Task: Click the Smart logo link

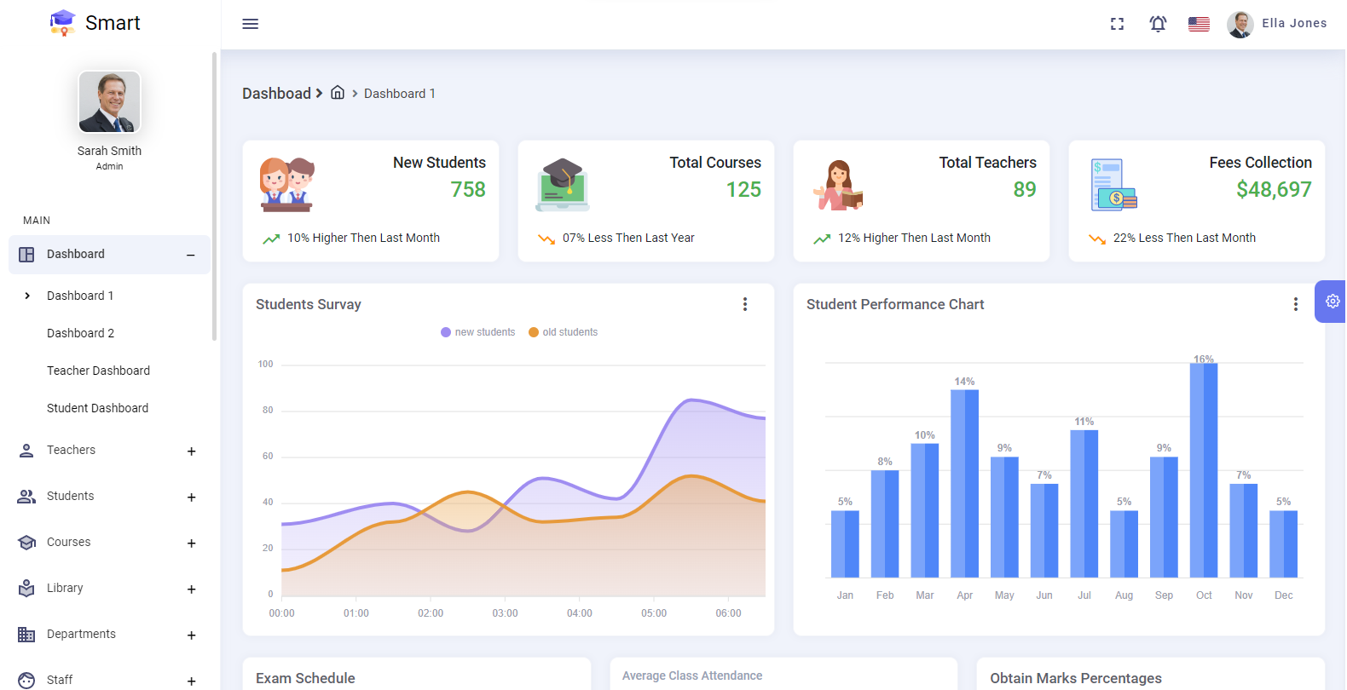Action: (x=95, y=23)
